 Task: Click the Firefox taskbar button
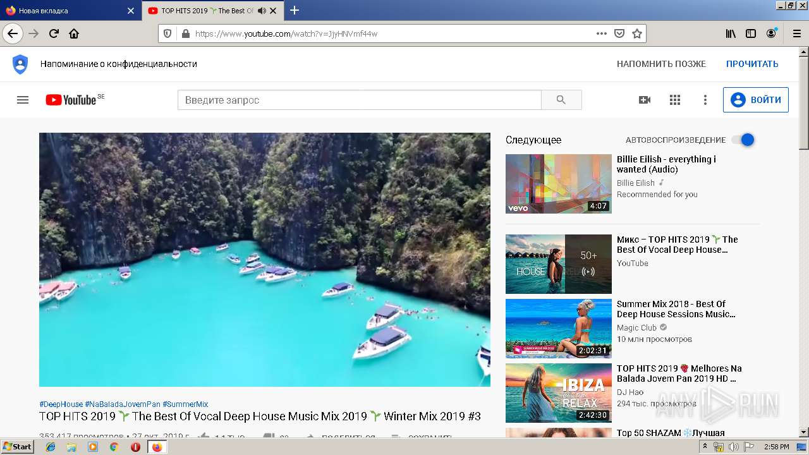[157, 447]
